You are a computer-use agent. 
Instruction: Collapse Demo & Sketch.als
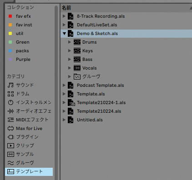coord(64,34)
